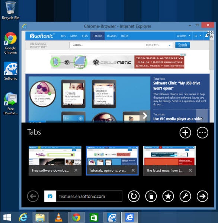Open favorites star button
The width and height of the screenshot is (218, 223).
click(168, 196)
